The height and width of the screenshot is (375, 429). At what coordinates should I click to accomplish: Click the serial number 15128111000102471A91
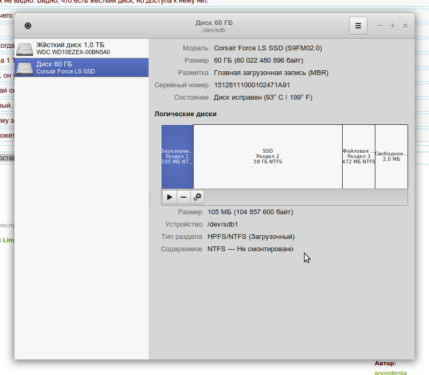click(x=252, y=85)
